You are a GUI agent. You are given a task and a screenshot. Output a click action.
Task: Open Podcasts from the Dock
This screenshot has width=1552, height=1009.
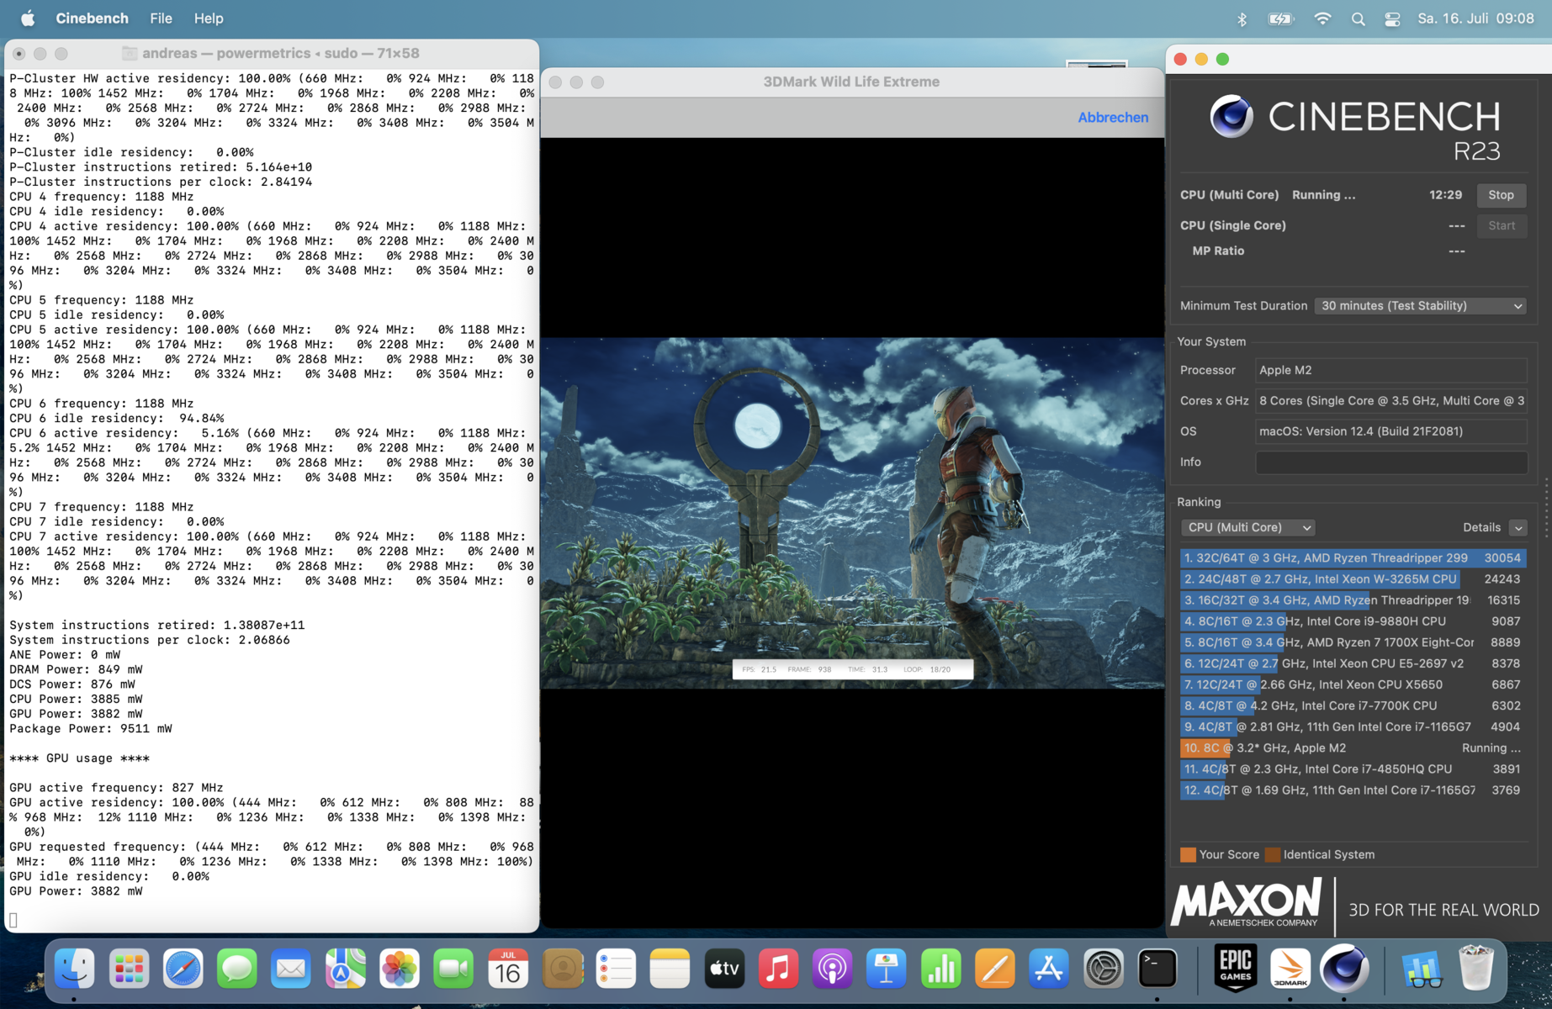click(832, 969)
